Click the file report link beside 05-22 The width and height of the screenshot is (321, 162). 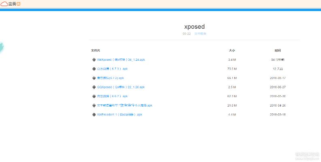pyautogui.click(x=200, y=34)
